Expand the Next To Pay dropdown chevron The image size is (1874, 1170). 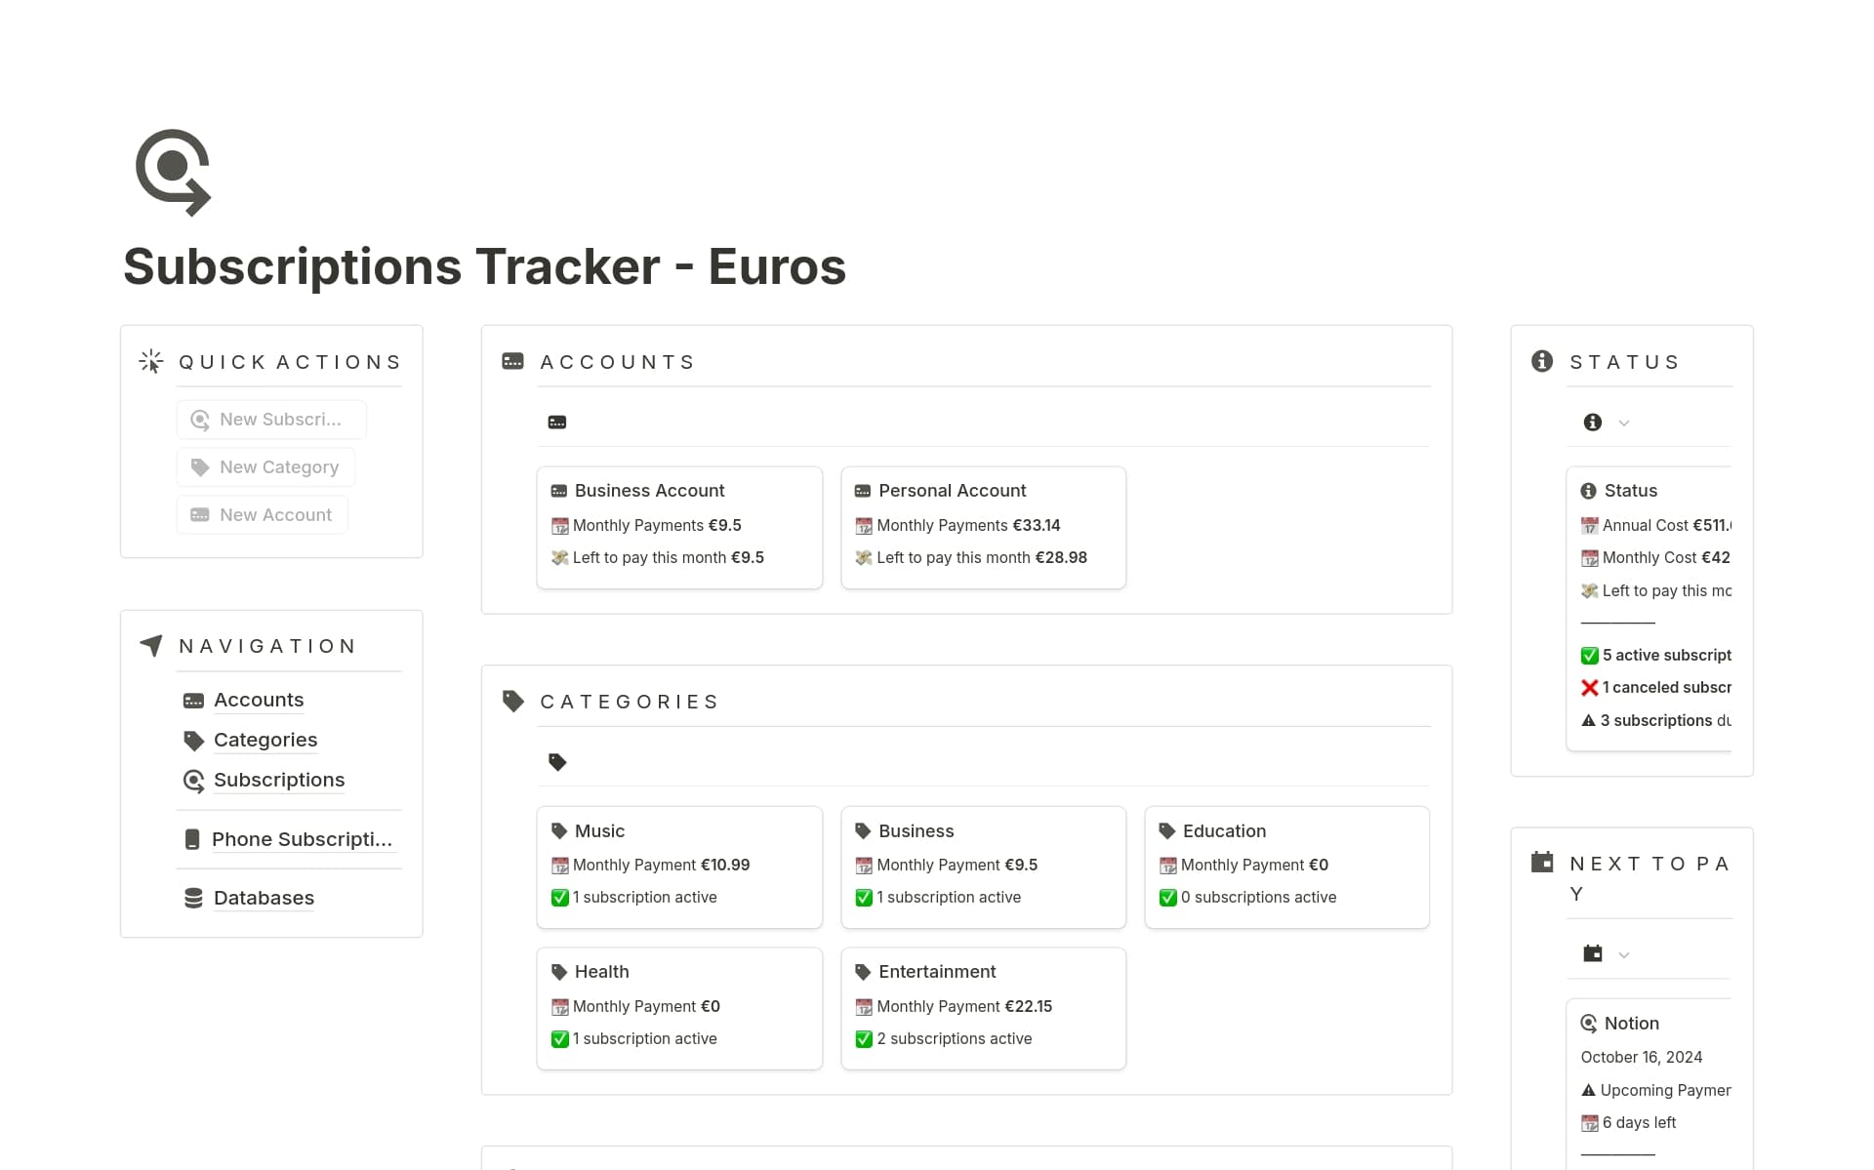pyautogui.click(x=1623, y=953)
